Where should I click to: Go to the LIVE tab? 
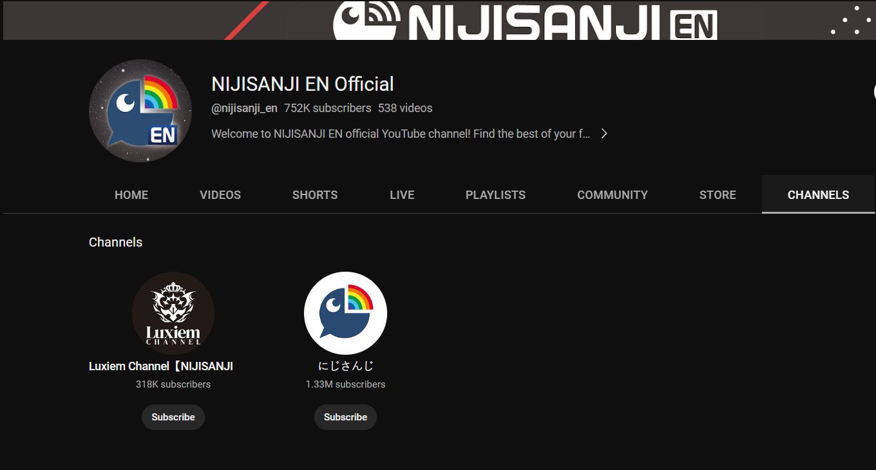click(402, 194)
